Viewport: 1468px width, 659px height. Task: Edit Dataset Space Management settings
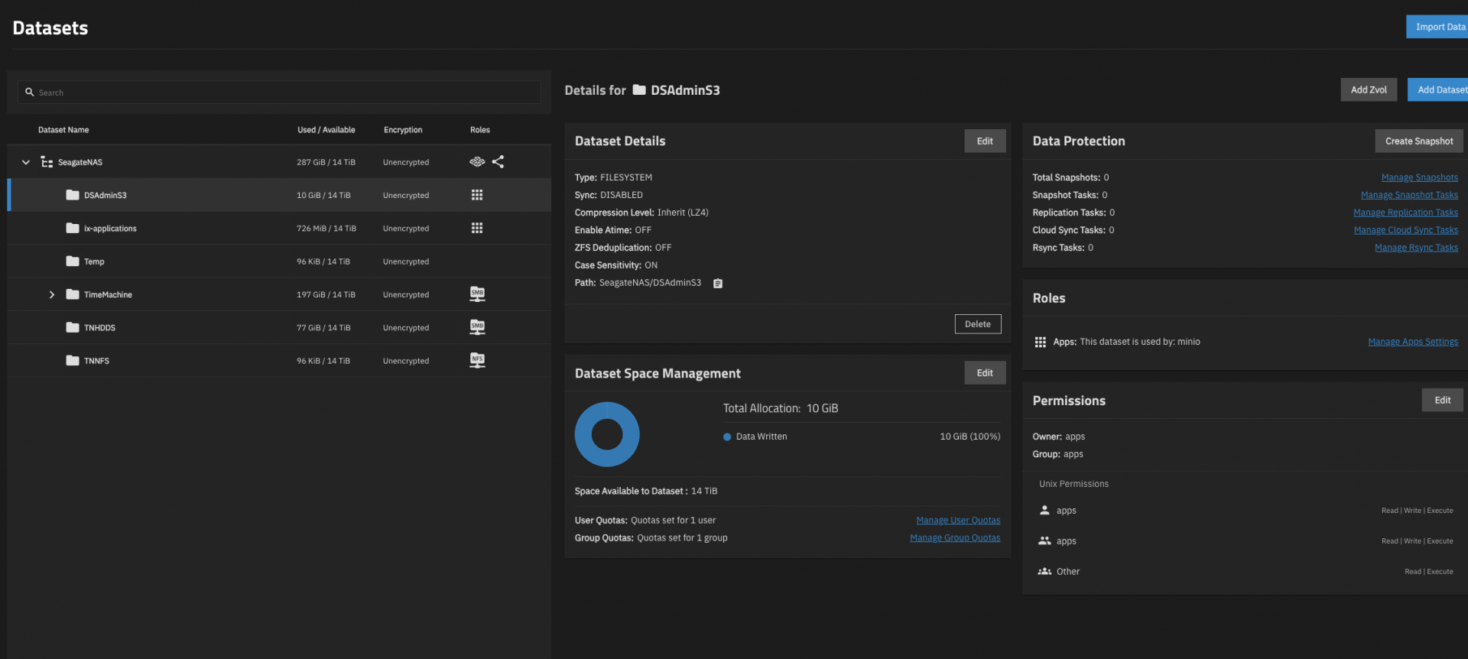tap(985, 373)
